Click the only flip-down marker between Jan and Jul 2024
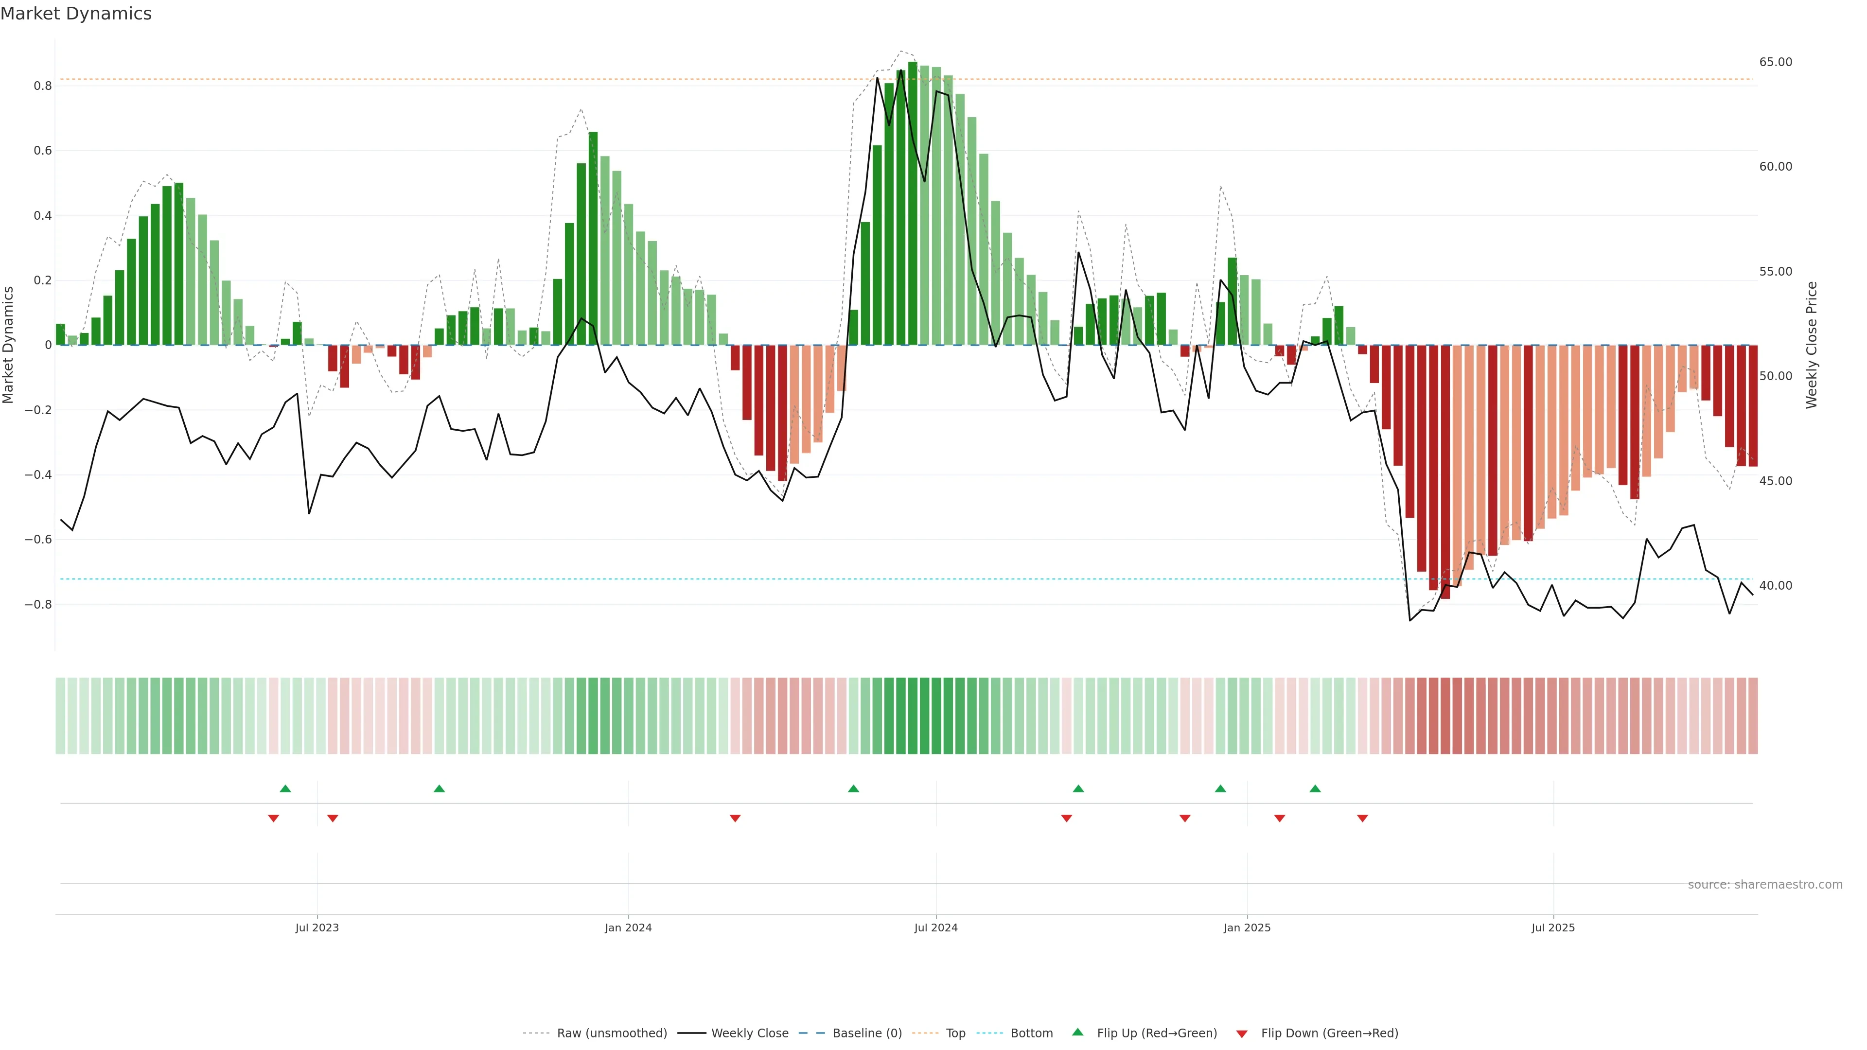 (x=735, y=818)
